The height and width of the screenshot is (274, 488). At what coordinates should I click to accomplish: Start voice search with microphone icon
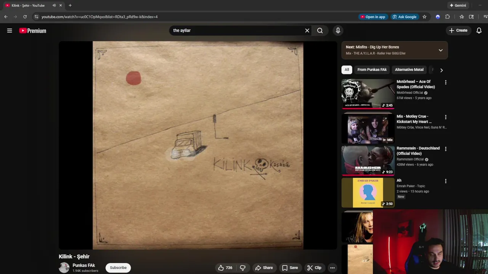click(x=338, y=30)
